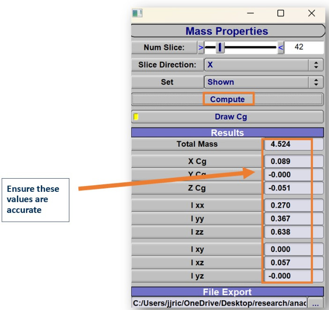
Task: Click the file browse ellipsis button
Action: pos(315,303)
